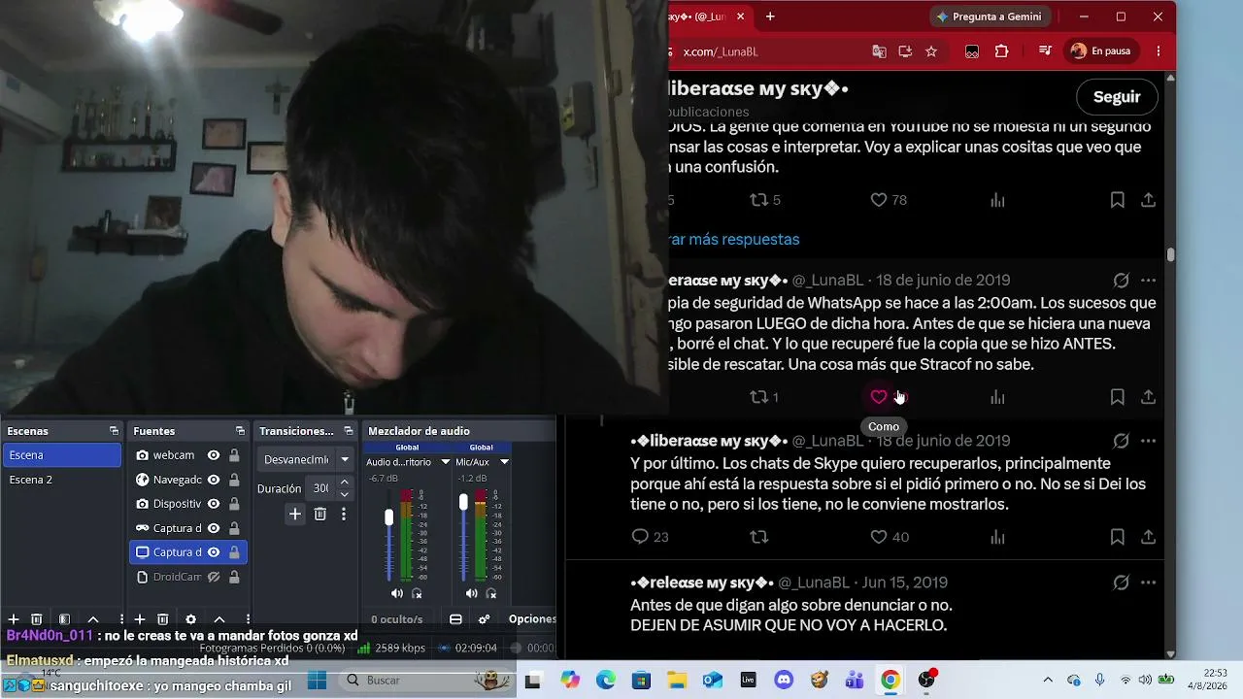Mute the Mic/Aux channel
The height and width of the screenshot is (699, 1243).
(471, 593)
